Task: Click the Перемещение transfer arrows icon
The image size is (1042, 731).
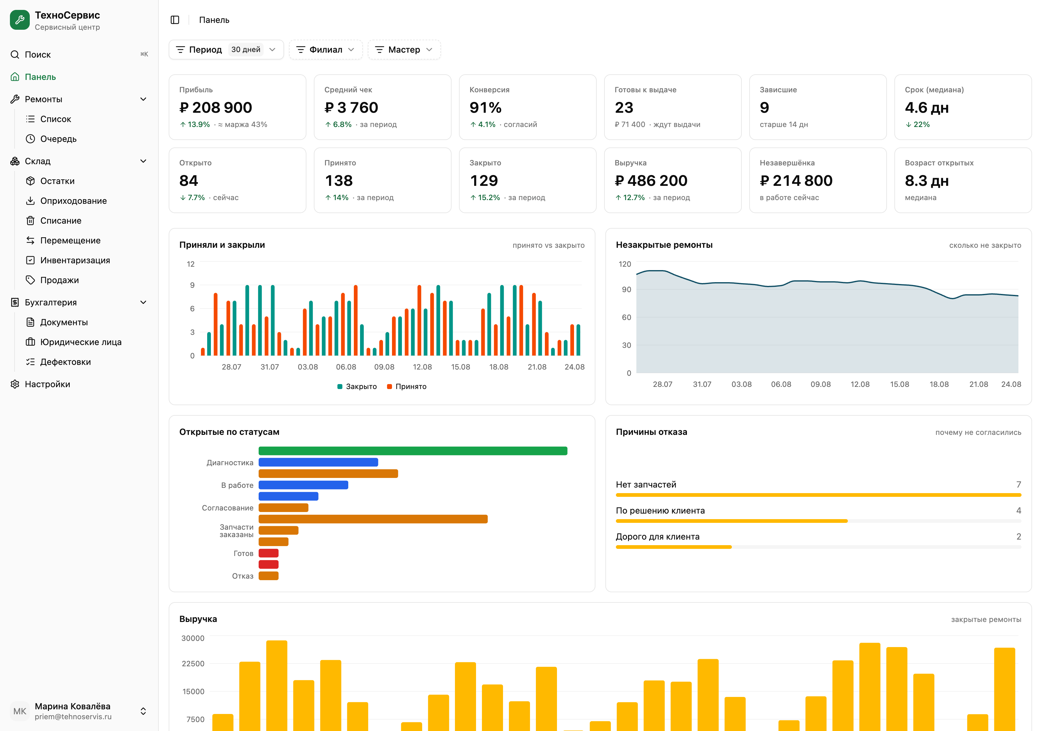Action: coord(30,240)
